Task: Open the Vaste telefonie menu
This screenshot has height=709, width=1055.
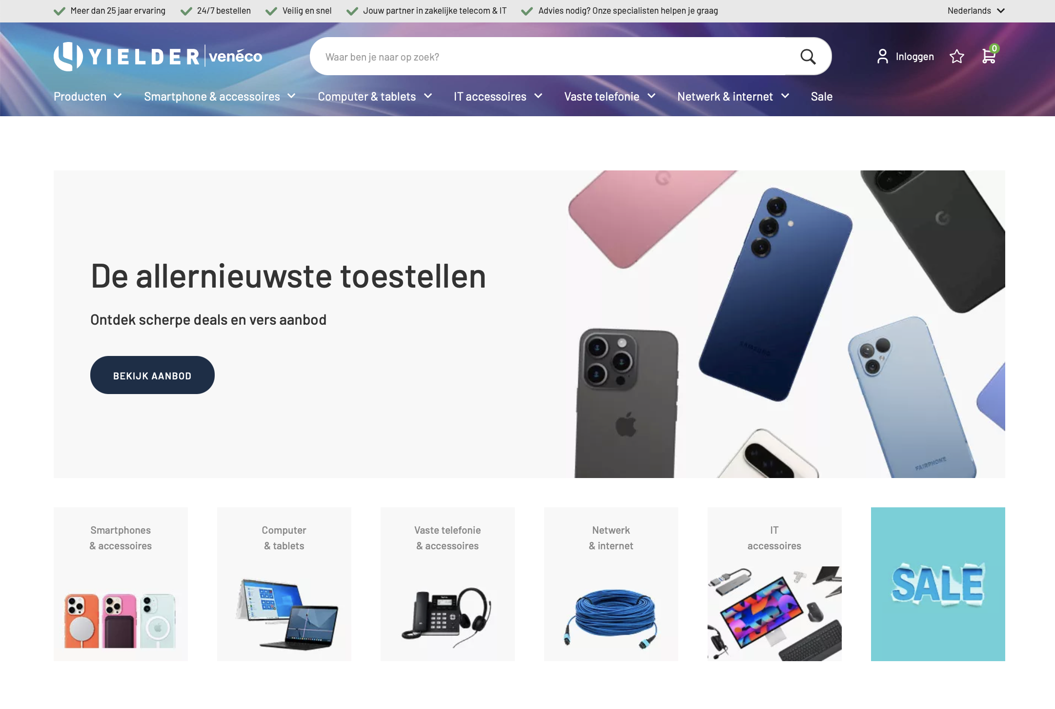Action: coord(610,97)
